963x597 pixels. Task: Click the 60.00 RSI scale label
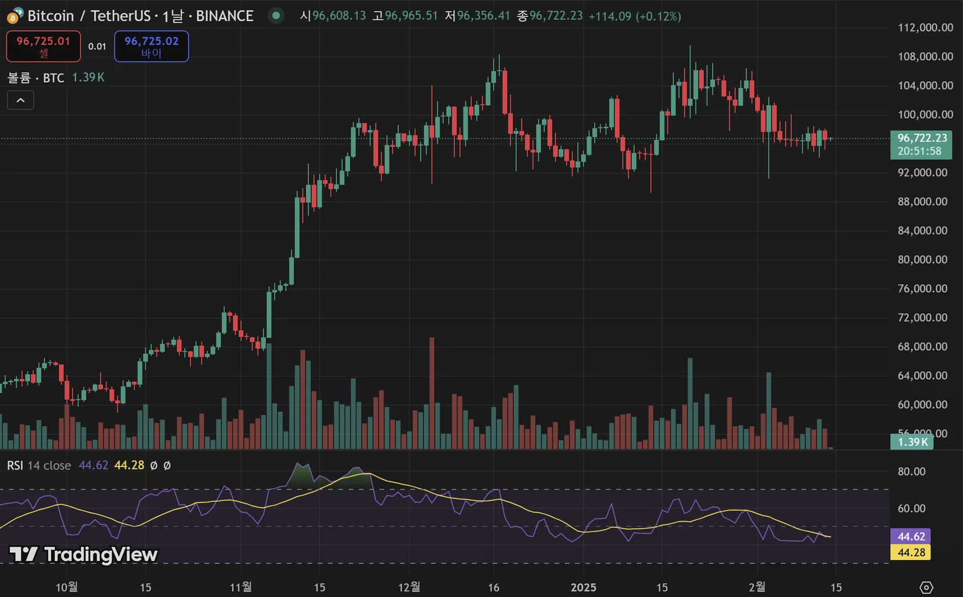click(912, 509)
